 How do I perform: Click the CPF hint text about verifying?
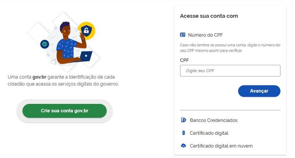(230, 48)
